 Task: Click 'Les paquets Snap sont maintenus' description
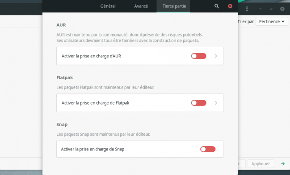coord(103,134)
